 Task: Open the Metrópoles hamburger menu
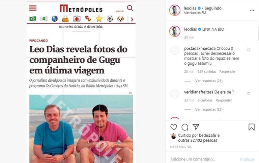(33, 8)
